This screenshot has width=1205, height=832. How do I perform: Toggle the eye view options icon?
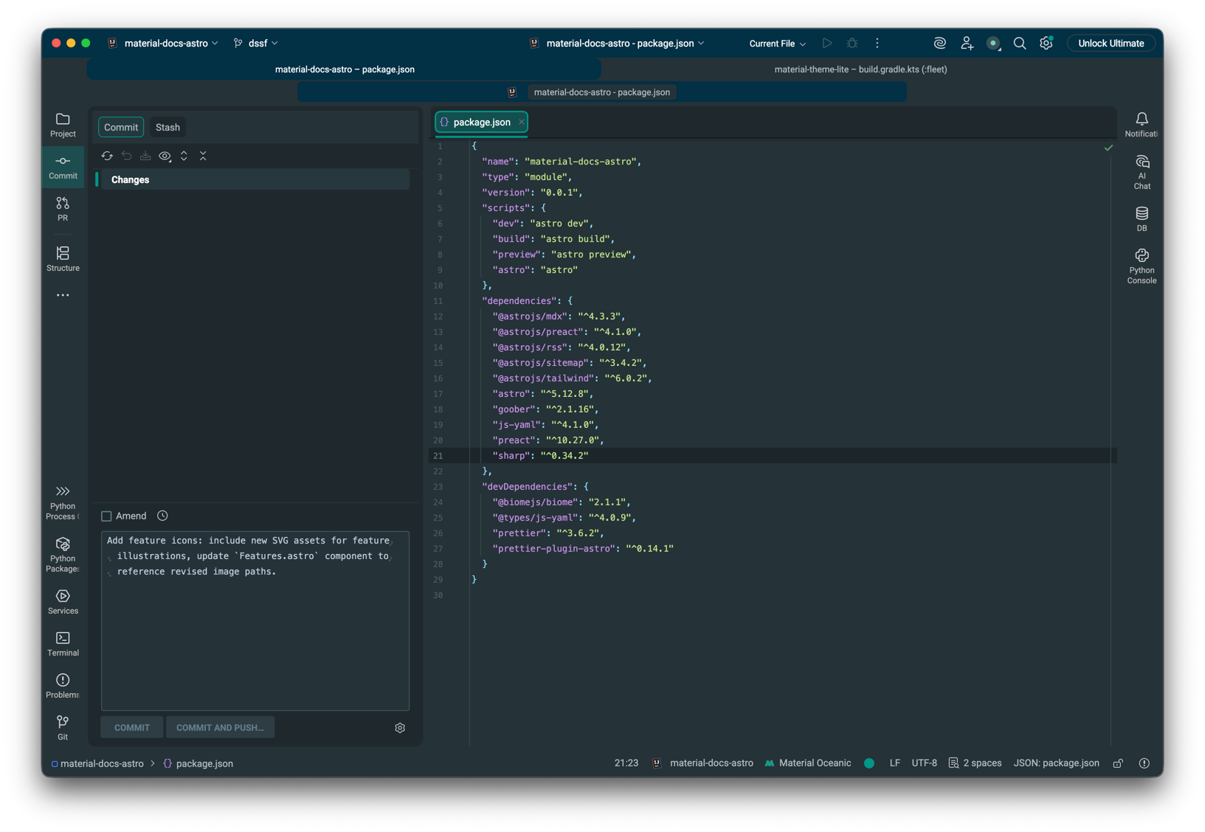click(x=165, y=156)
